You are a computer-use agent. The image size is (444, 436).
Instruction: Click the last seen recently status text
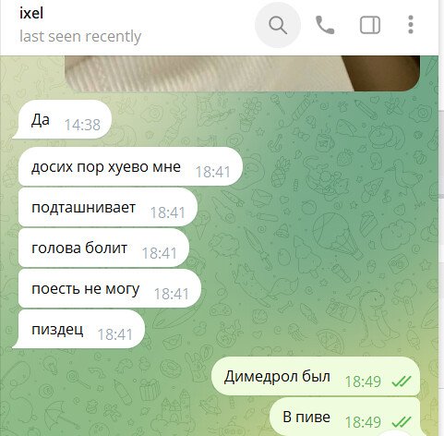pyautogui.click(x=80, y=36)
